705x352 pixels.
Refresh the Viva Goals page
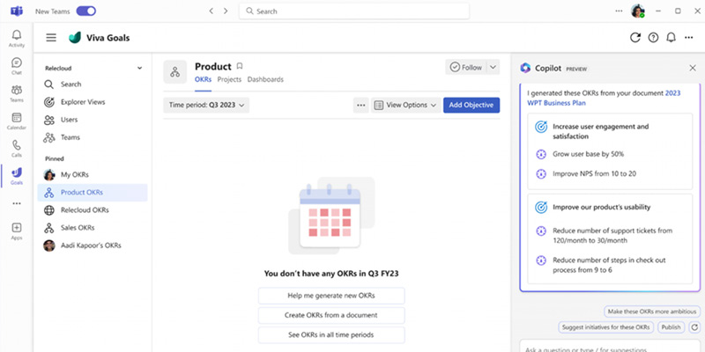click(634, 38)
